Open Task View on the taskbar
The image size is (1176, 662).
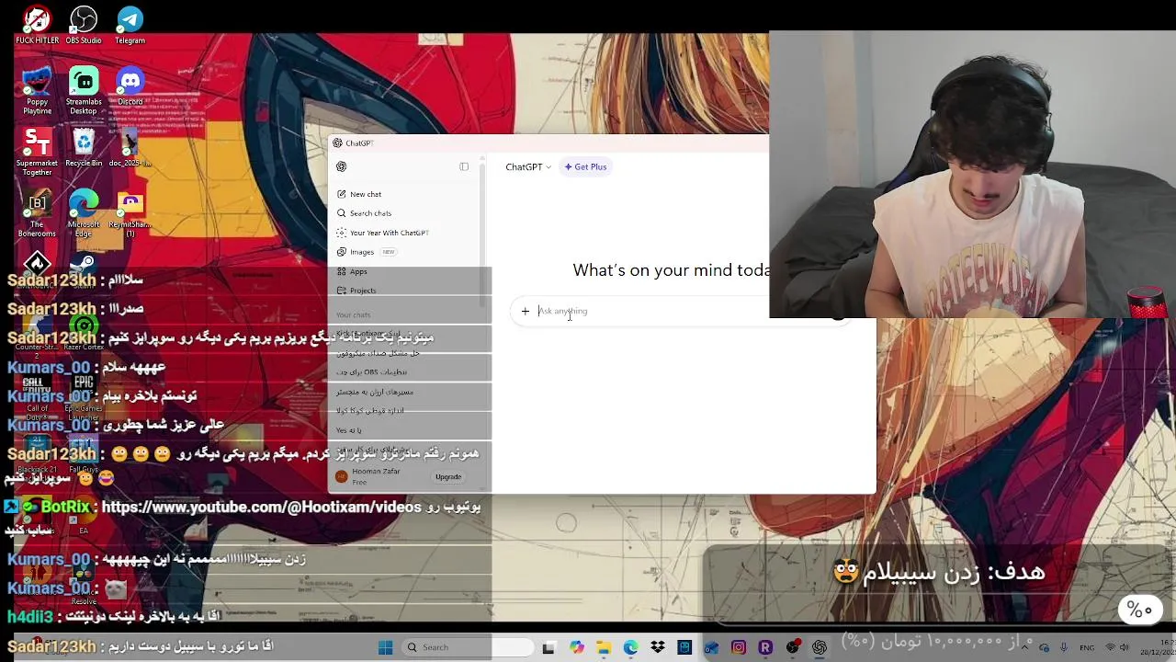pyautogui.click(x=548, y=647)
